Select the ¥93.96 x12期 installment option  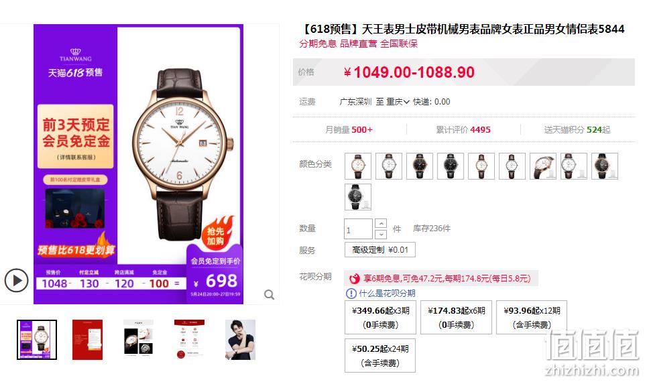(x=532, y=317)
